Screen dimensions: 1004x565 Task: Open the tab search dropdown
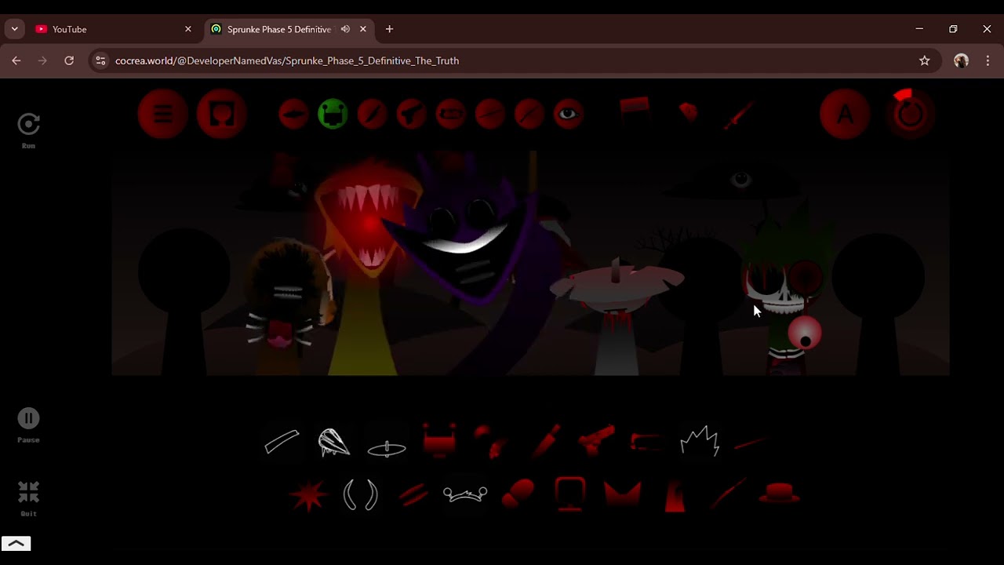(x=15, y=29)
